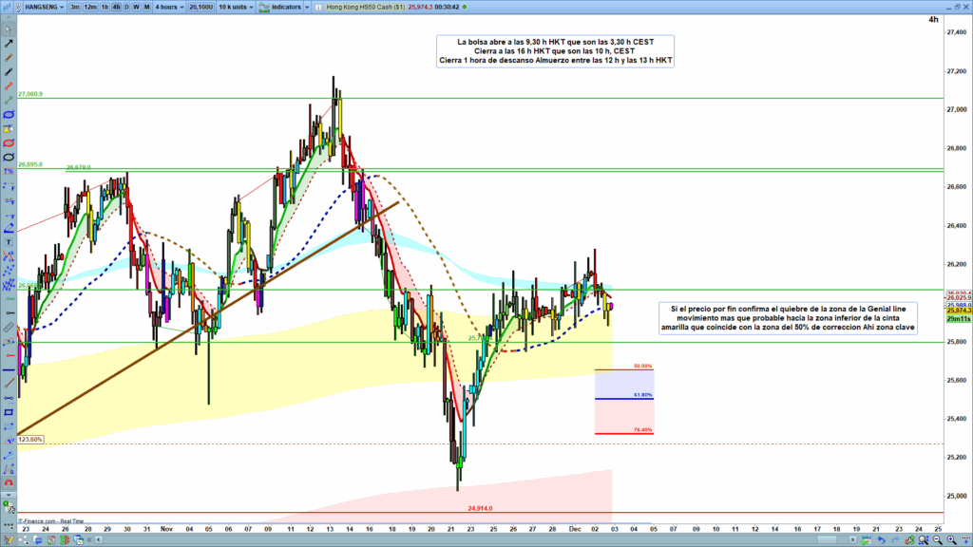973x547 pixels.
Task: Switch to 3m timeframe
Action: click(x=75, y=6)
